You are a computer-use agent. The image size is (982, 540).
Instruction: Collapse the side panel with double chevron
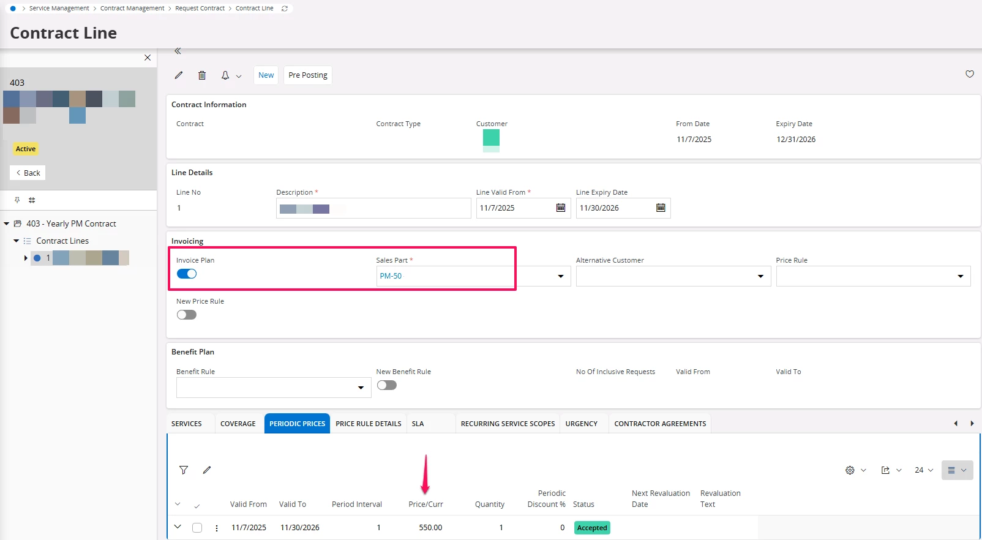coord(178,51)
